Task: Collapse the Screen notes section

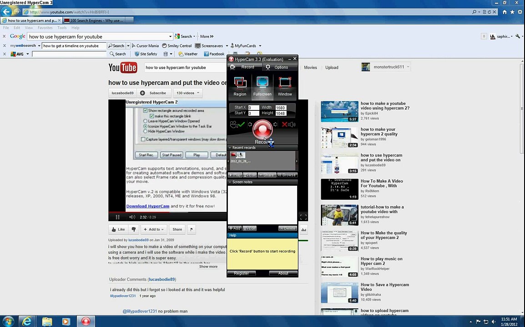Action: click(x=230, y=182)
